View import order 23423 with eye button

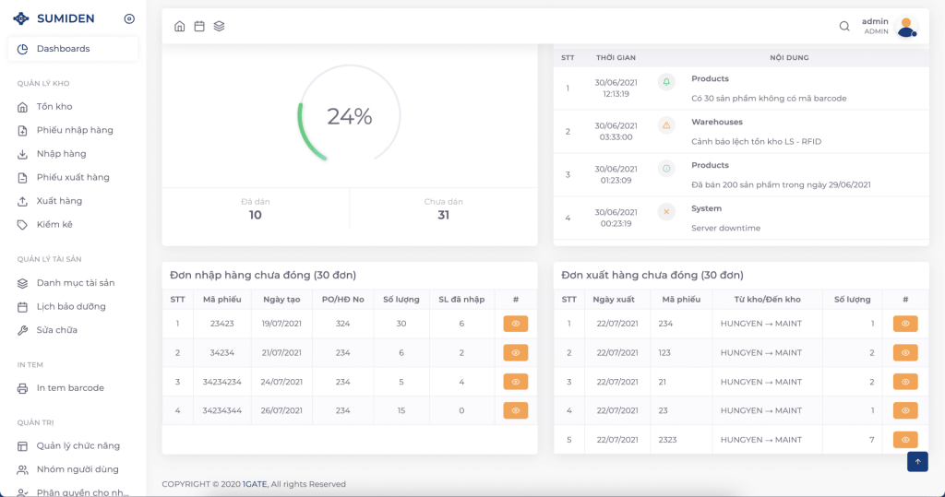point(515,324)
